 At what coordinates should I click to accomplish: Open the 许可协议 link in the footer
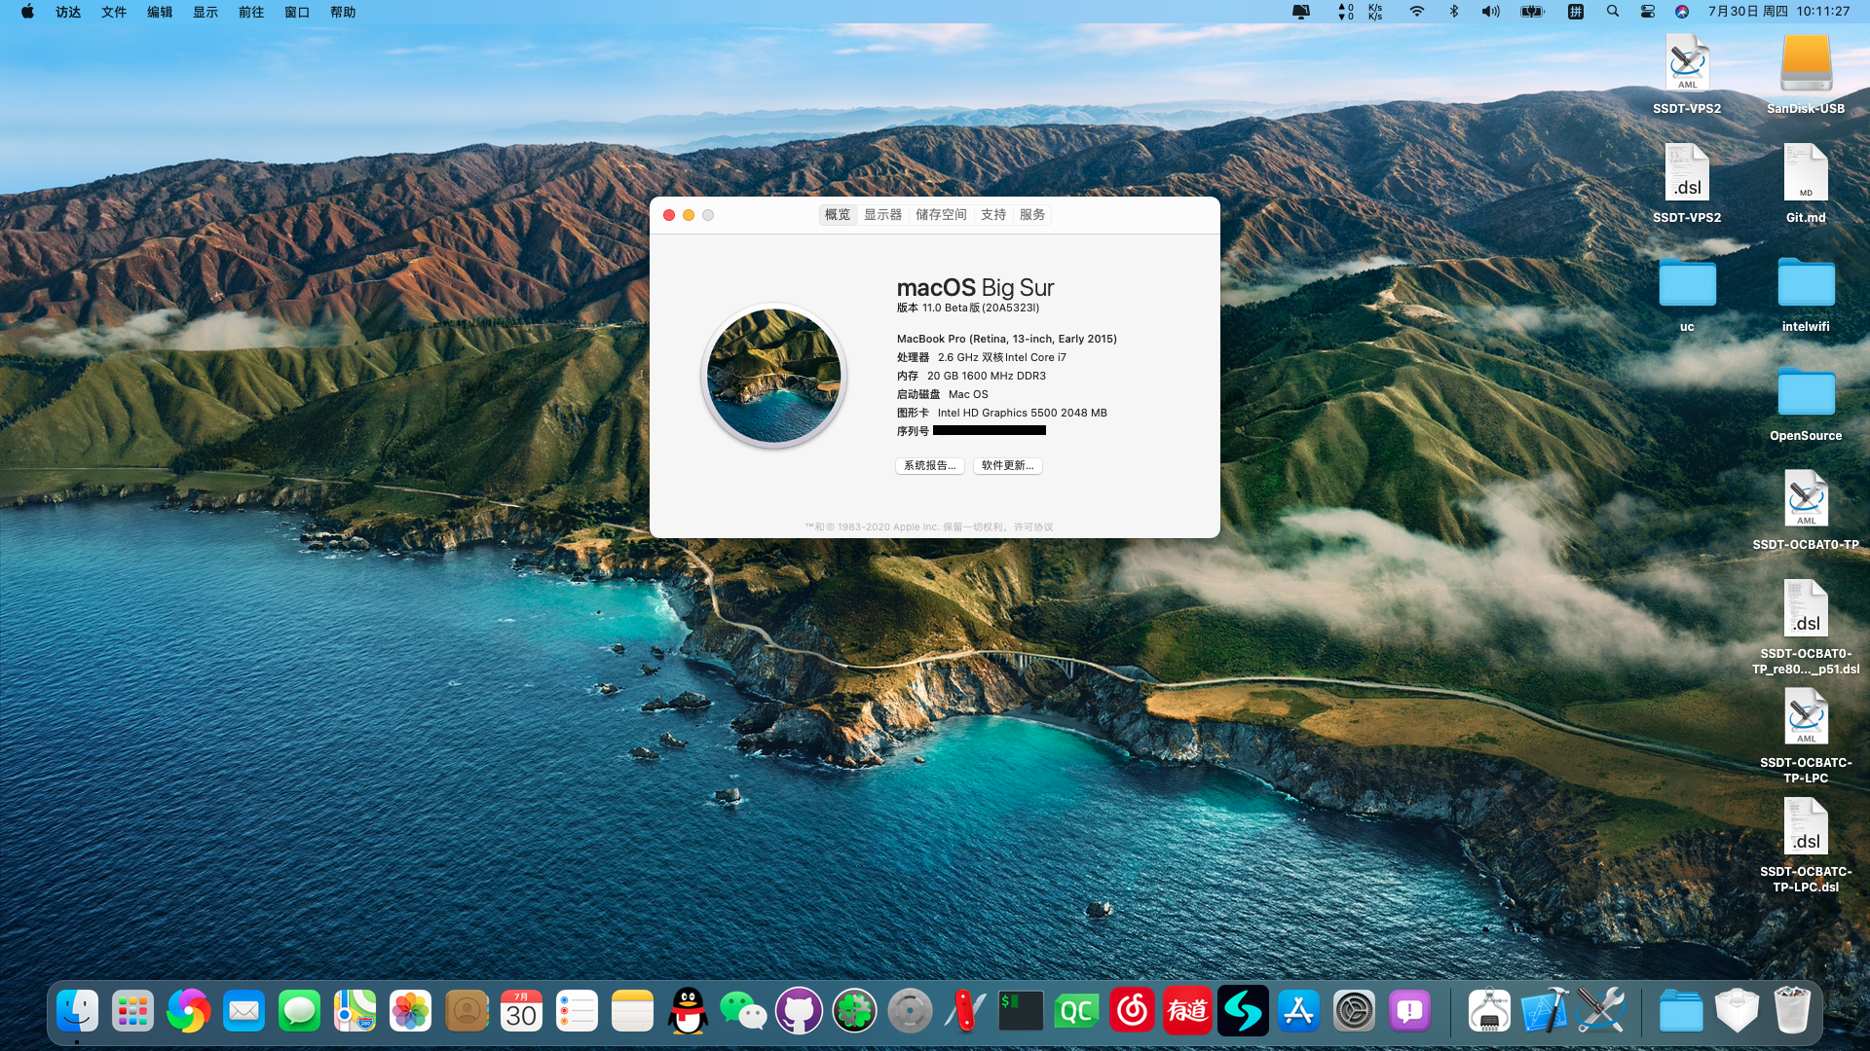(1033, 527)
